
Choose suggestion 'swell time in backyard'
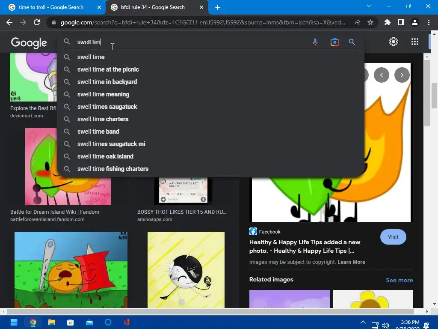[210, 82]
